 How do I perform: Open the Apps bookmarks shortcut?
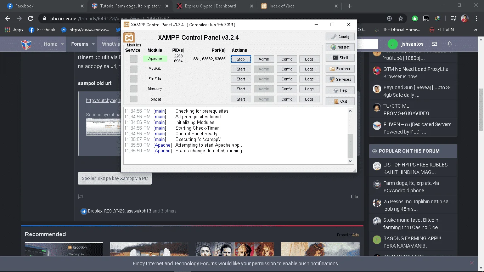[14, 30]
